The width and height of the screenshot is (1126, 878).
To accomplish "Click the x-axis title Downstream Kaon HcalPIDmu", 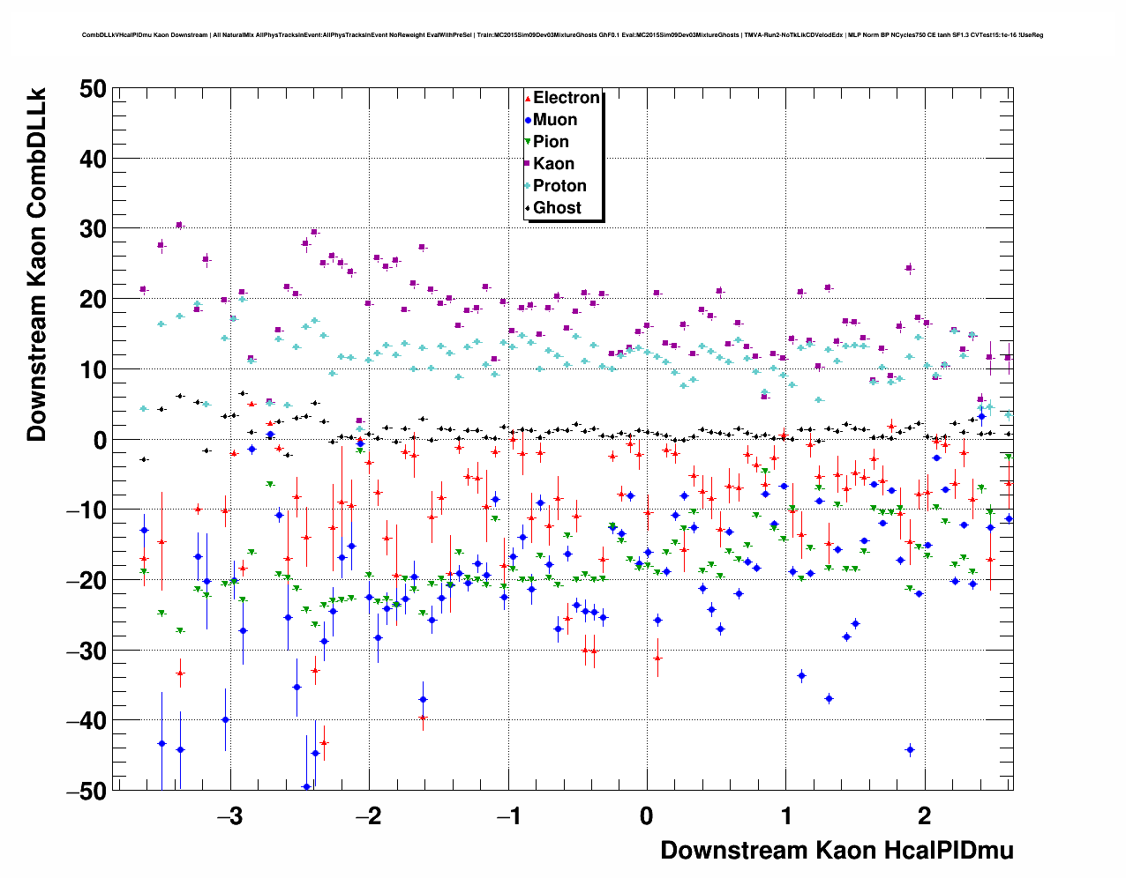I will click(x=837, y=850).
